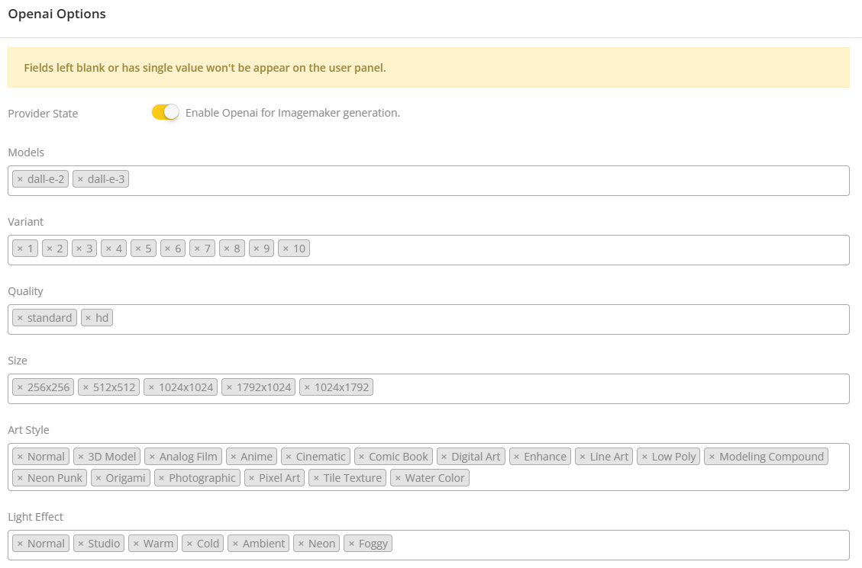
Task: Remove the dall-e-3 model tag
Action: 80,179
